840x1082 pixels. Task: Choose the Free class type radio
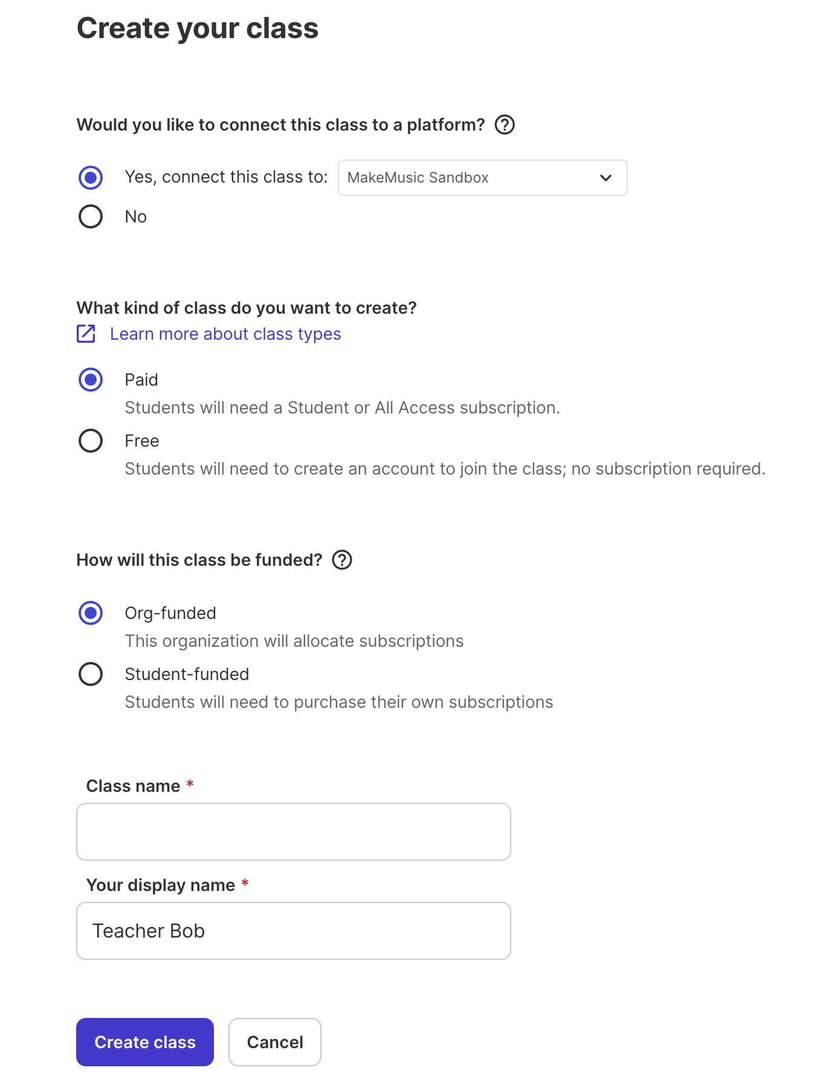tap(91, 441)
